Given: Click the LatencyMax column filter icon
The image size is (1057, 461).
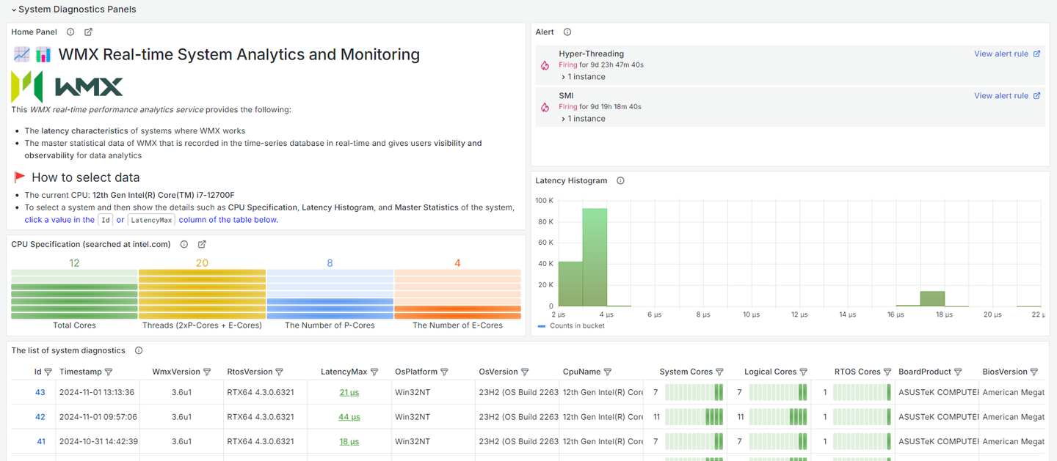Looking at the screenshot, I should pyautogui.click(x=374, y=372).
